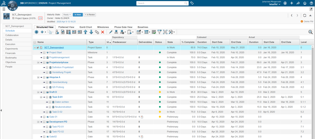Click the funnel filter icon

[x=159, y=32]
